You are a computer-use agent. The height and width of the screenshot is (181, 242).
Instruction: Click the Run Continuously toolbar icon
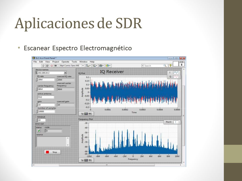click(x=47, y=66)
